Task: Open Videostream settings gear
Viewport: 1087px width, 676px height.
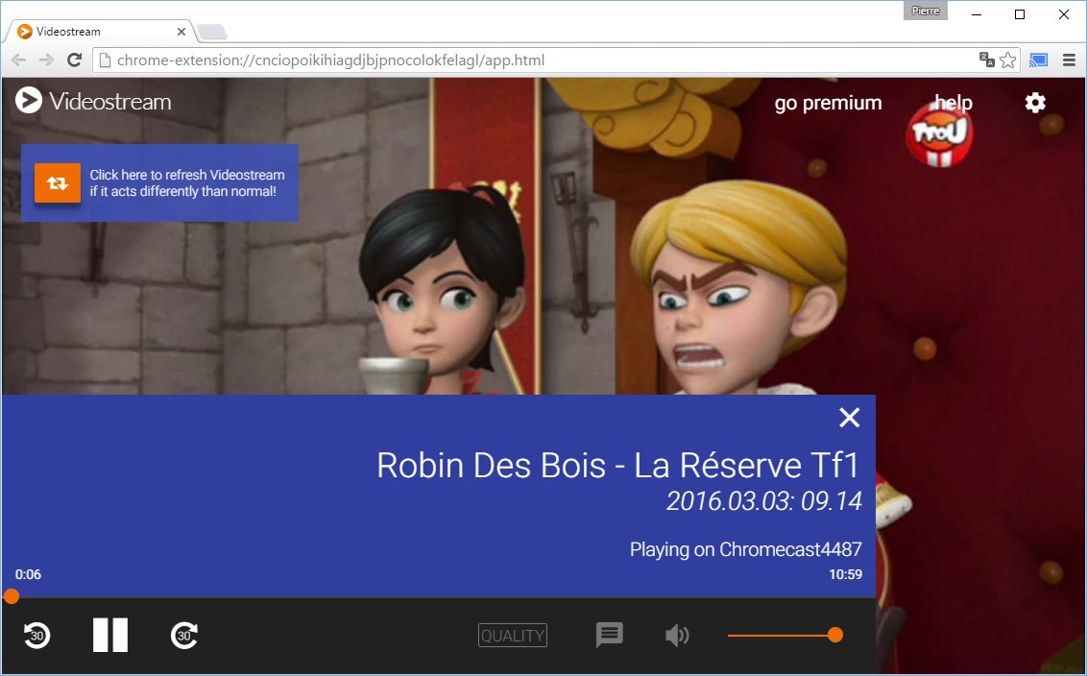Action: click(1035, 103)
